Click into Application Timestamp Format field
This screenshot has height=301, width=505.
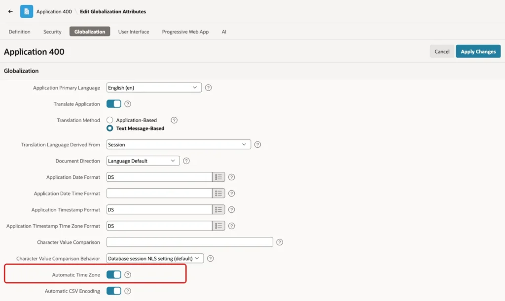tap(159, 210)
